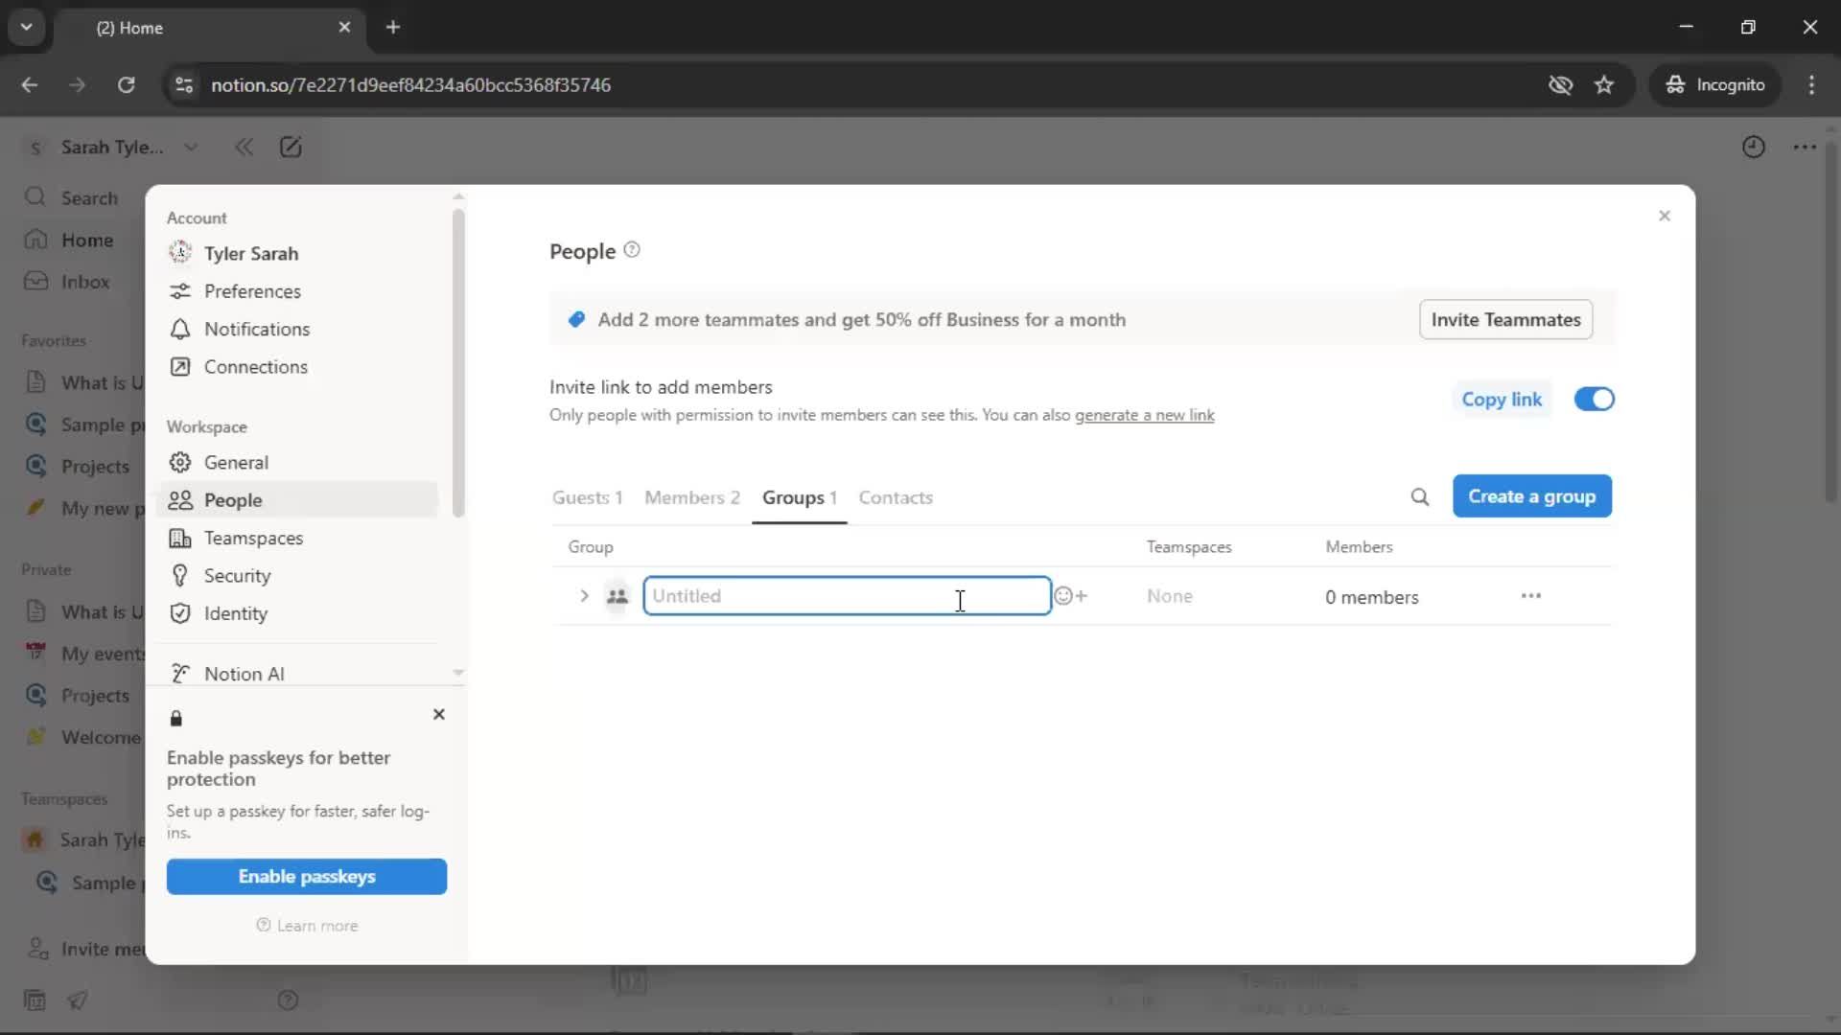Open the Sarah Tyler workspace switcher dropdown
The width and height of the screenshot is (1841, 1035).
click(111, 147)
